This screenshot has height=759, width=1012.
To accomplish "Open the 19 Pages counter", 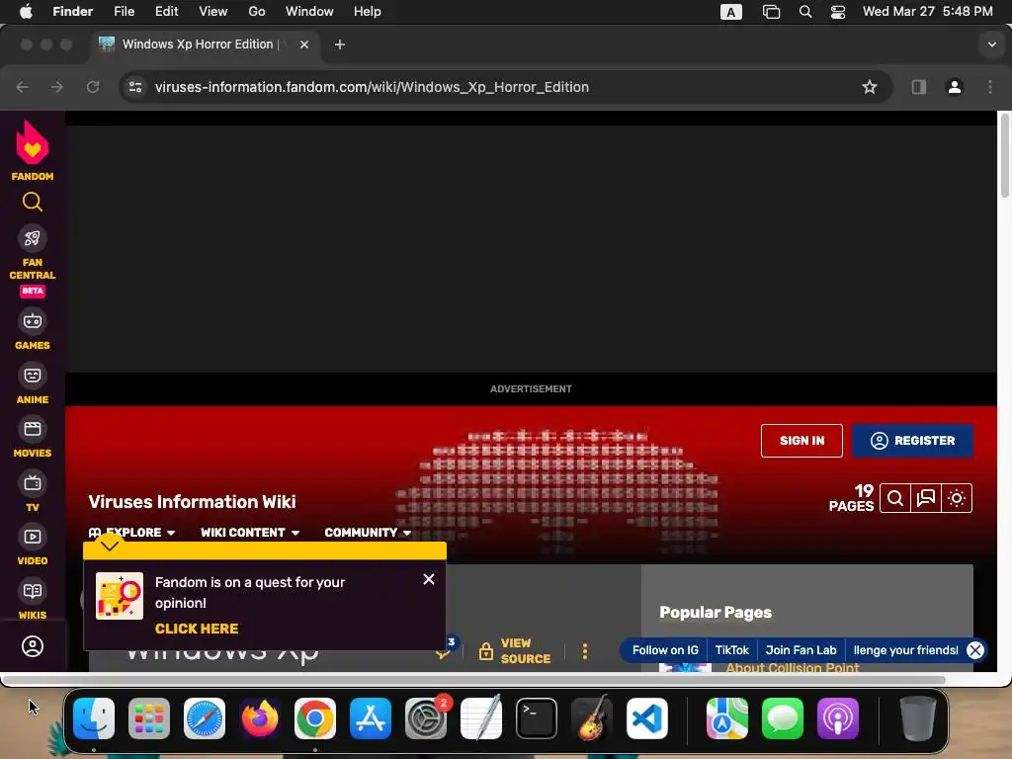I will 851,498.
